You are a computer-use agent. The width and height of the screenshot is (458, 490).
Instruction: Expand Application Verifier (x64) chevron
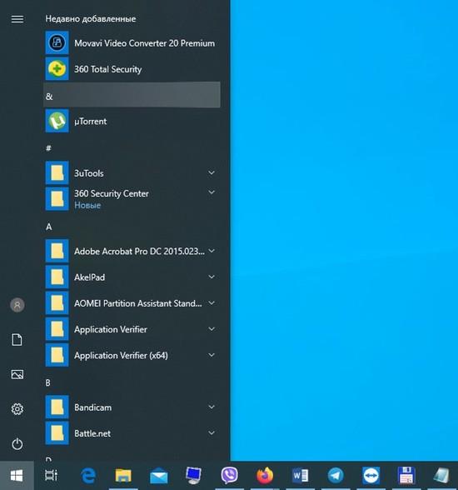pyautogui.click(x=212, y=355)
